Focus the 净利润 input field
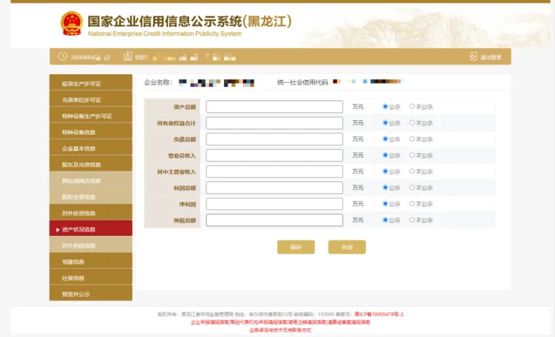555x337 pixels. [x=275, y=204]
